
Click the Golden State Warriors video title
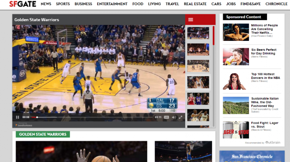click(x=36, y=20)
